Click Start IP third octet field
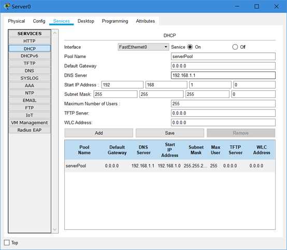 210,85
